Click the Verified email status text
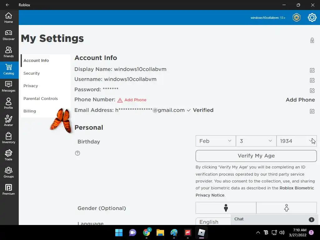Image resolution: width=320 pixels, height=240 pixels. point(203,110)
